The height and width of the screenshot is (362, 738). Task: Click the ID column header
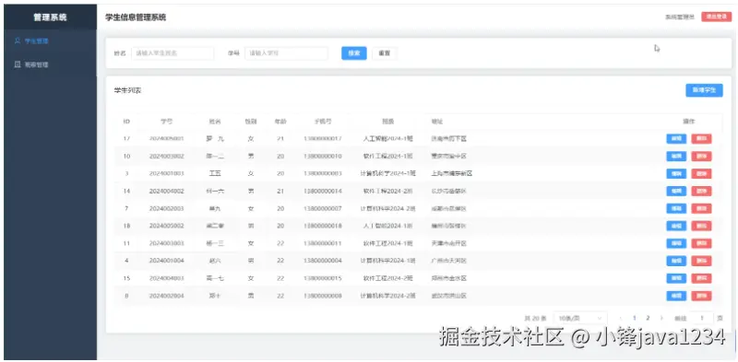pyautogui.click(x=126, y=122)
